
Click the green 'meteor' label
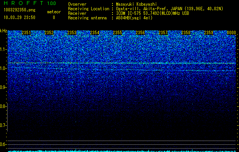(54, 12)
